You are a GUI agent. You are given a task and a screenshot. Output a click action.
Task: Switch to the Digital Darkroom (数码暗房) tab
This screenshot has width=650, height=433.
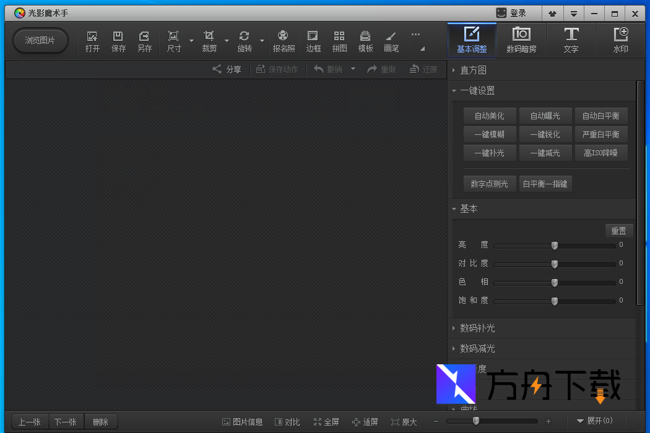tap(521, 40)
